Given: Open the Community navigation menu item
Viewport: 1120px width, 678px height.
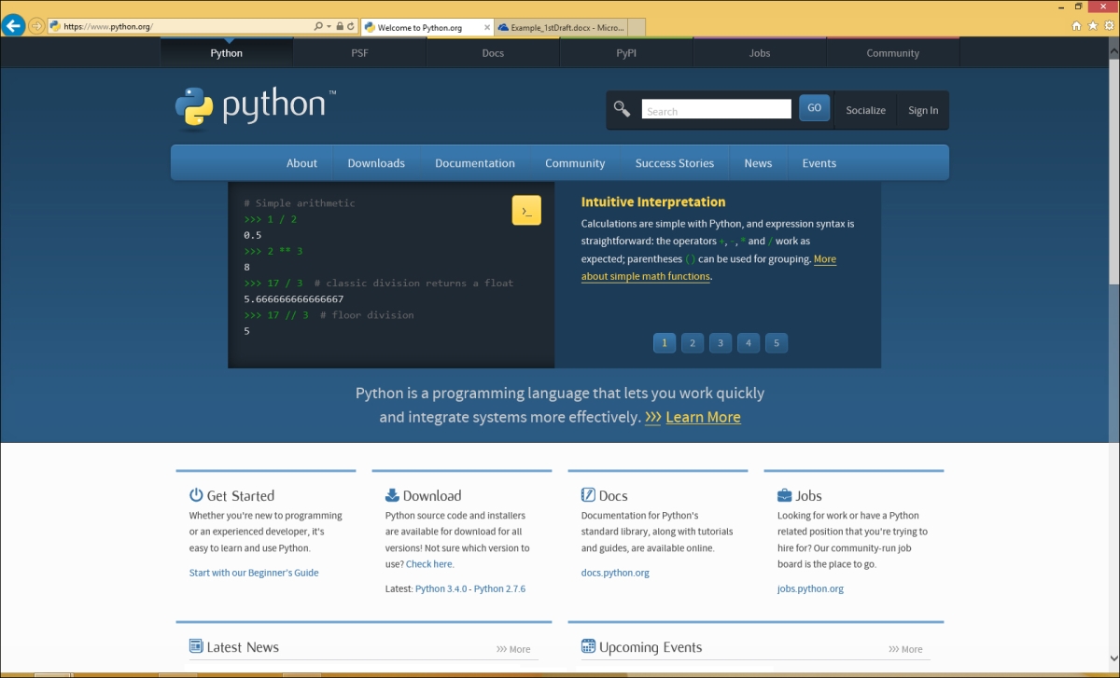Looking at the screenshot, I should (575, 163).
